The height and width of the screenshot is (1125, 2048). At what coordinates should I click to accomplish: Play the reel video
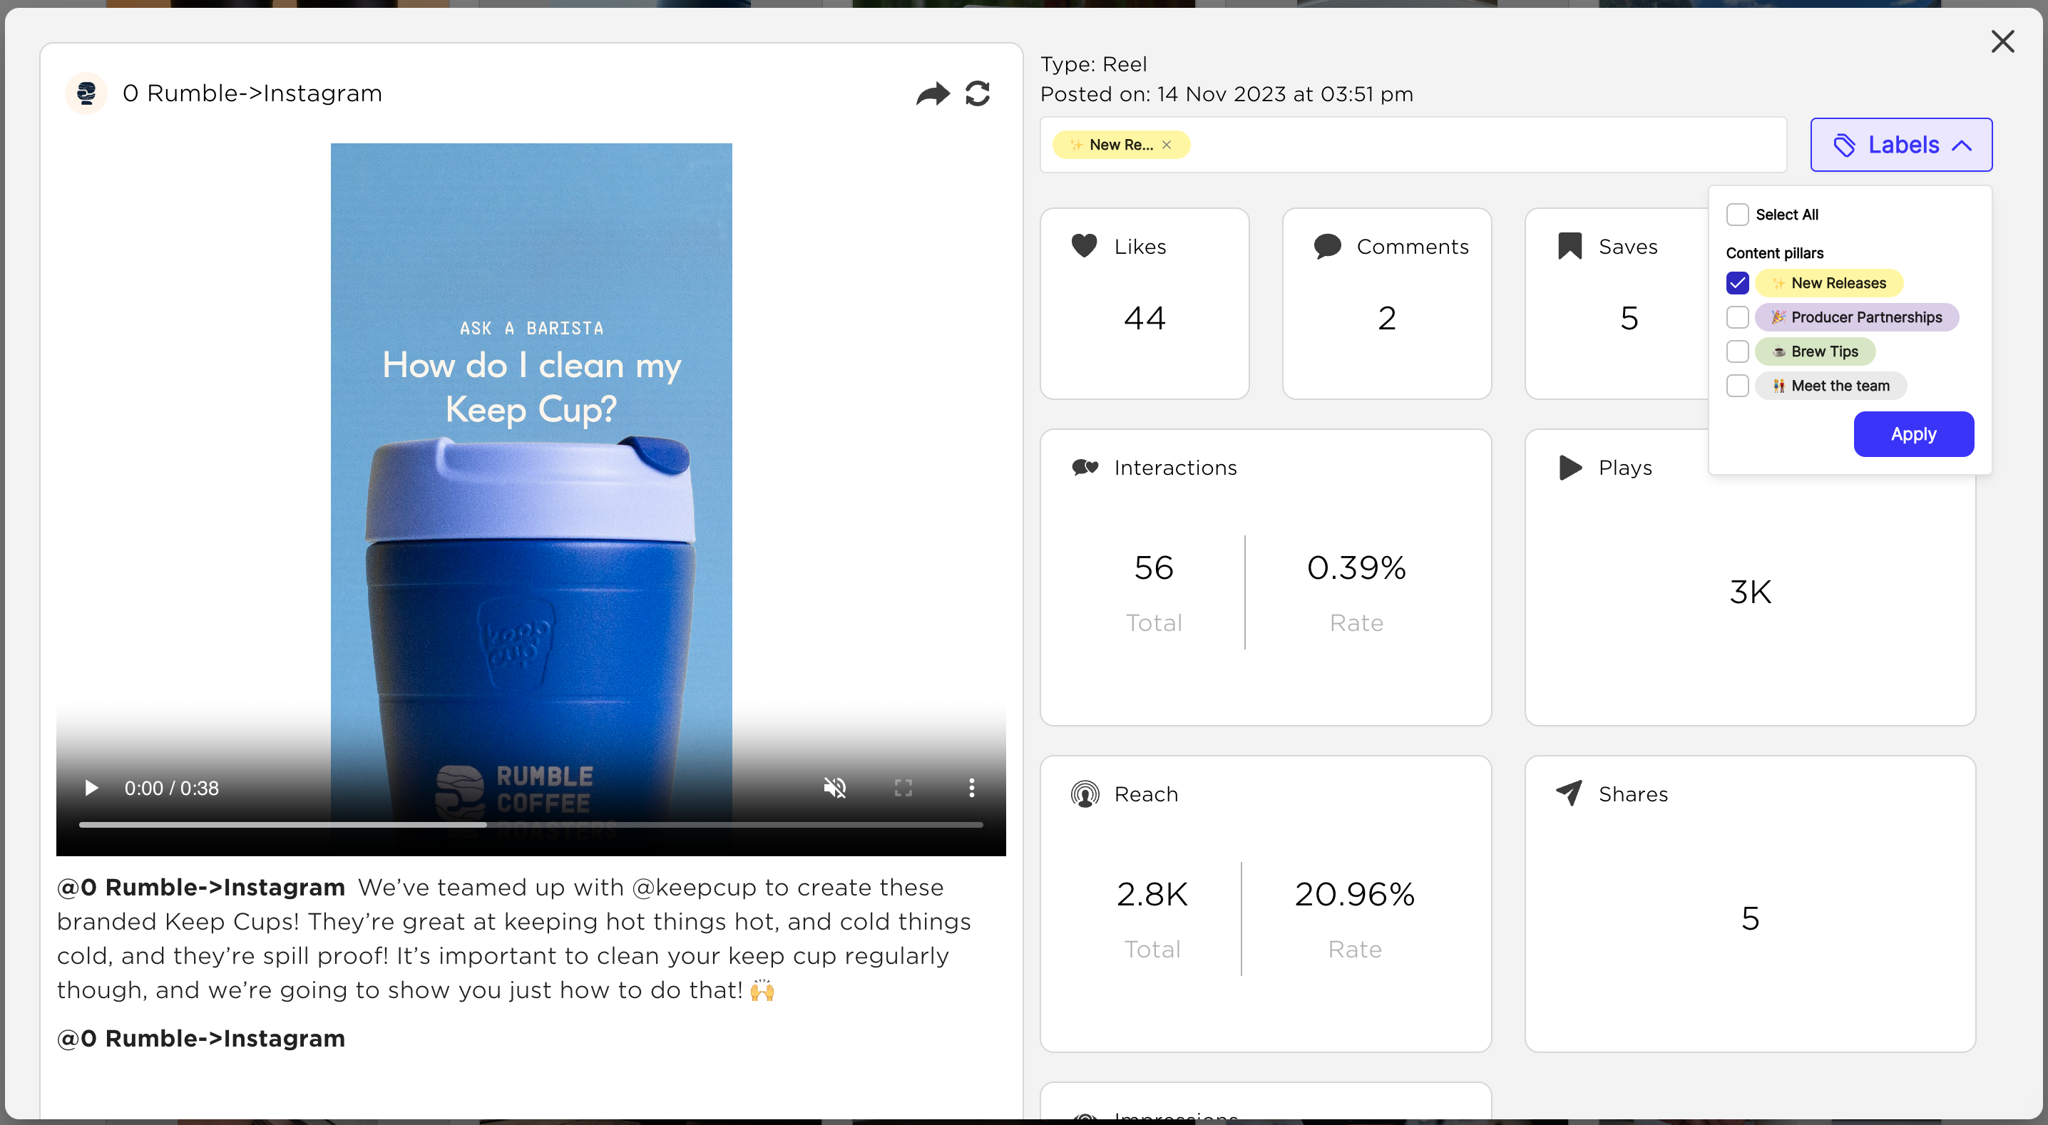coord(91,788)
